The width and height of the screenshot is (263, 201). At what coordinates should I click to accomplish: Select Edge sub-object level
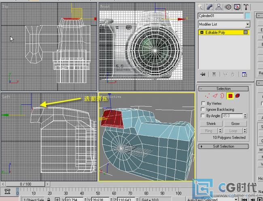click(x=215, y=96)
